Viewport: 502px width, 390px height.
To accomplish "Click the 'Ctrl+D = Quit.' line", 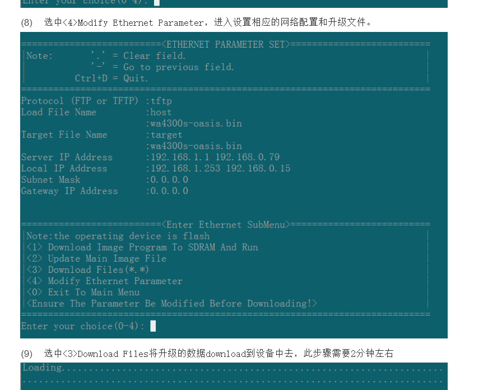I will click(111, 78).
